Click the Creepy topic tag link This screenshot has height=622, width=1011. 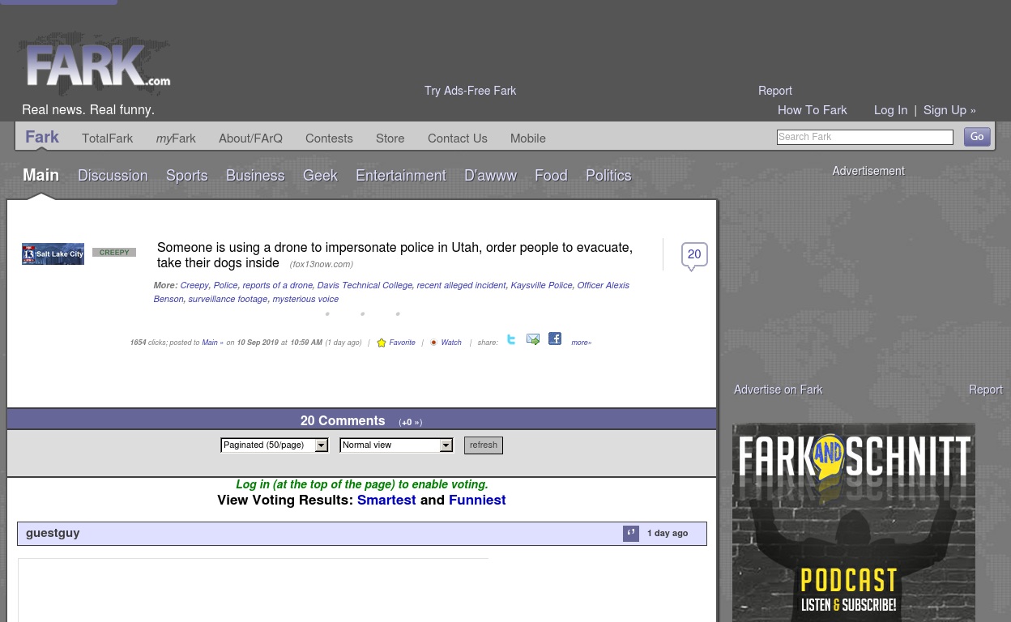point(194,285)
